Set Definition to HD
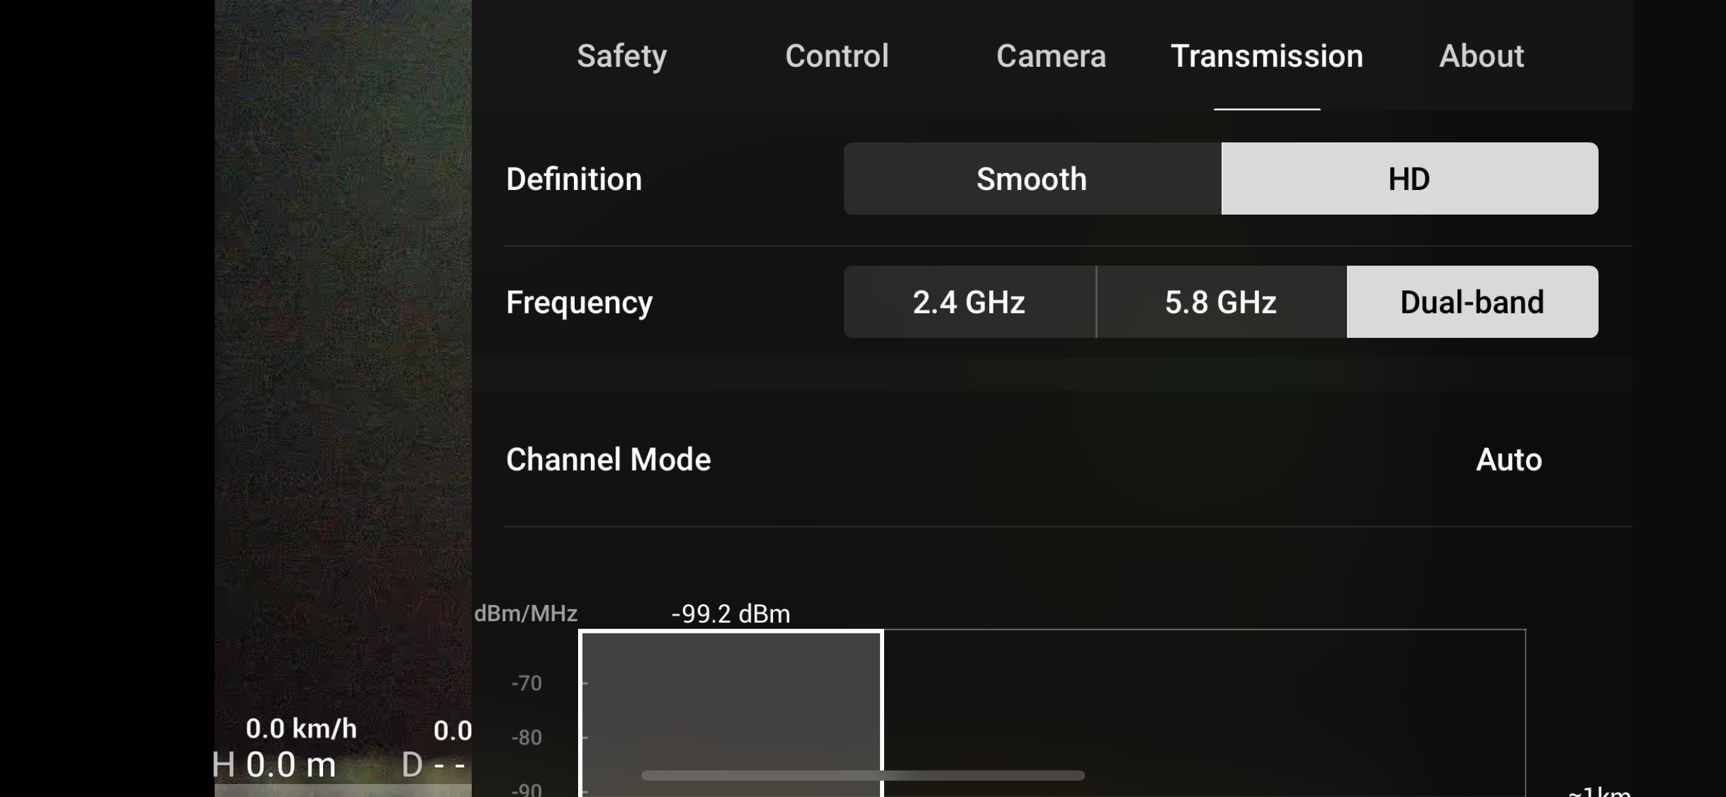 pyautogui.click(x=1409, y=179)
